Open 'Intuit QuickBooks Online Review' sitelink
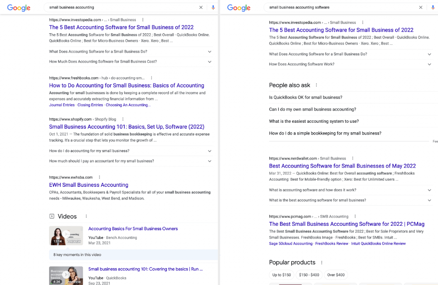438x285 pixels. click(x=378, y=244)
